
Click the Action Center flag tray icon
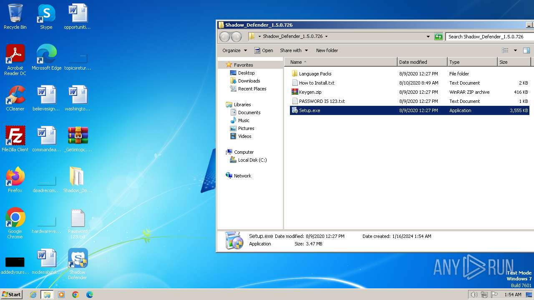point(494,295)
